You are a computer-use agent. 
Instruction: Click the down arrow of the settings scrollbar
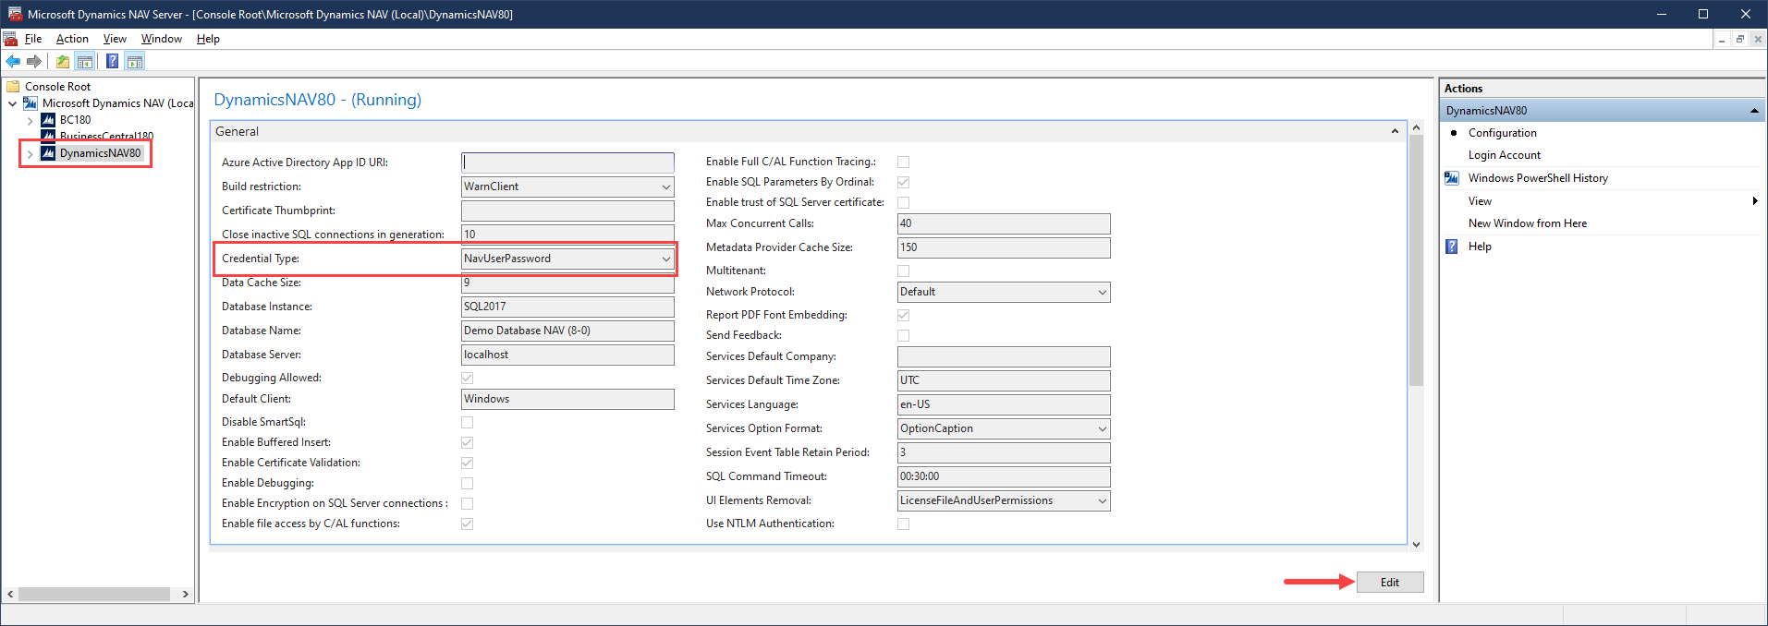pyautogui.click(x=1416, y=545)
